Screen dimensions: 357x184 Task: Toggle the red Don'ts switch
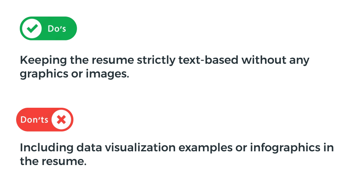(x=45, y=119)
